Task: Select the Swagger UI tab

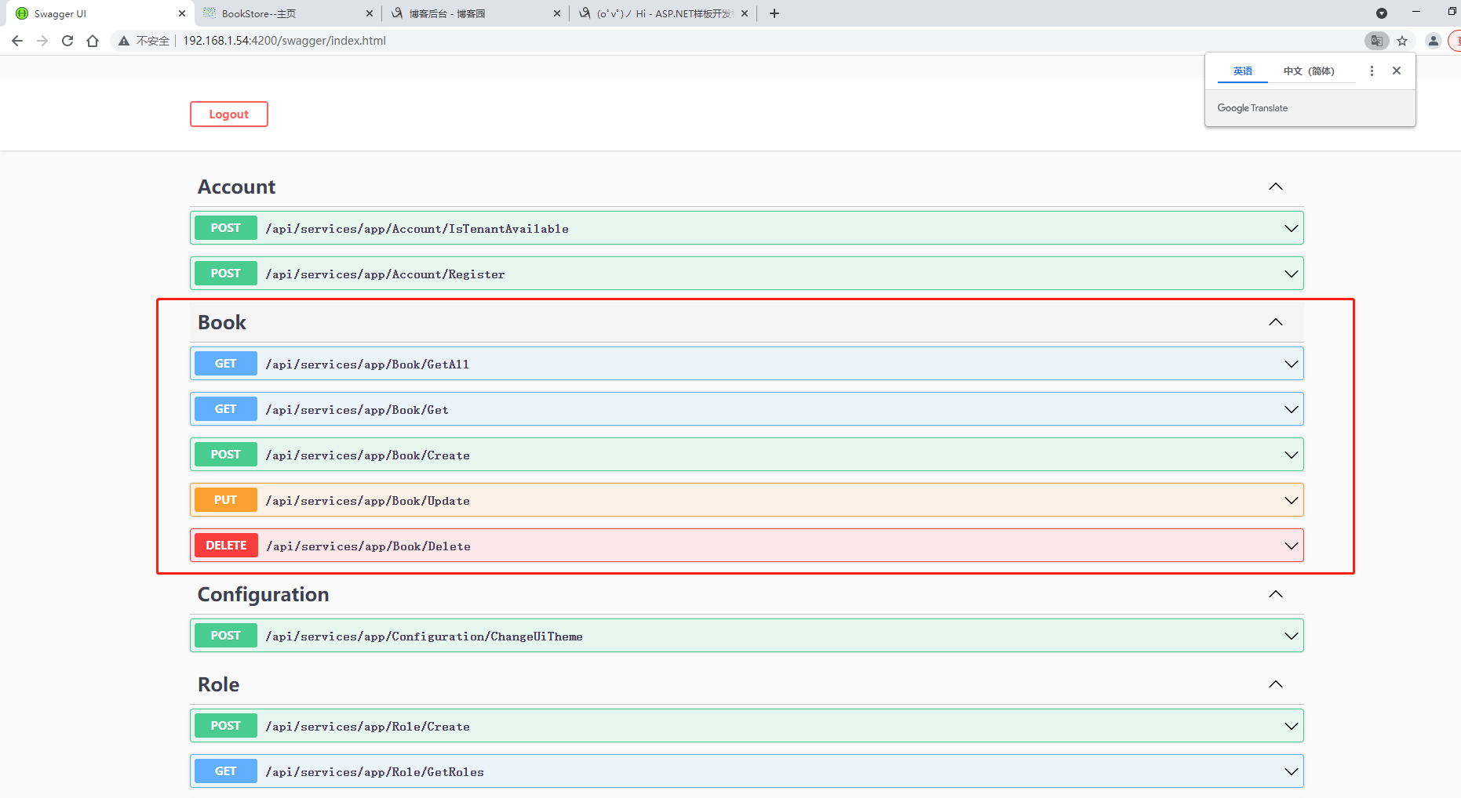Action: coord(100,13)
